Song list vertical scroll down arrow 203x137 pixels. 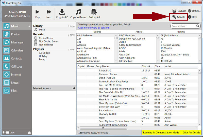[199, 125]
